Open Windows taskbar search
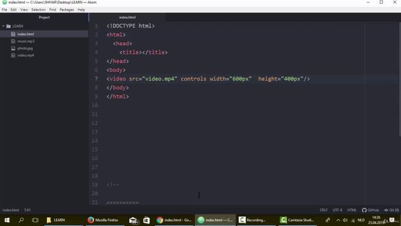Screen dimensions: 401x226 [21, 220]
